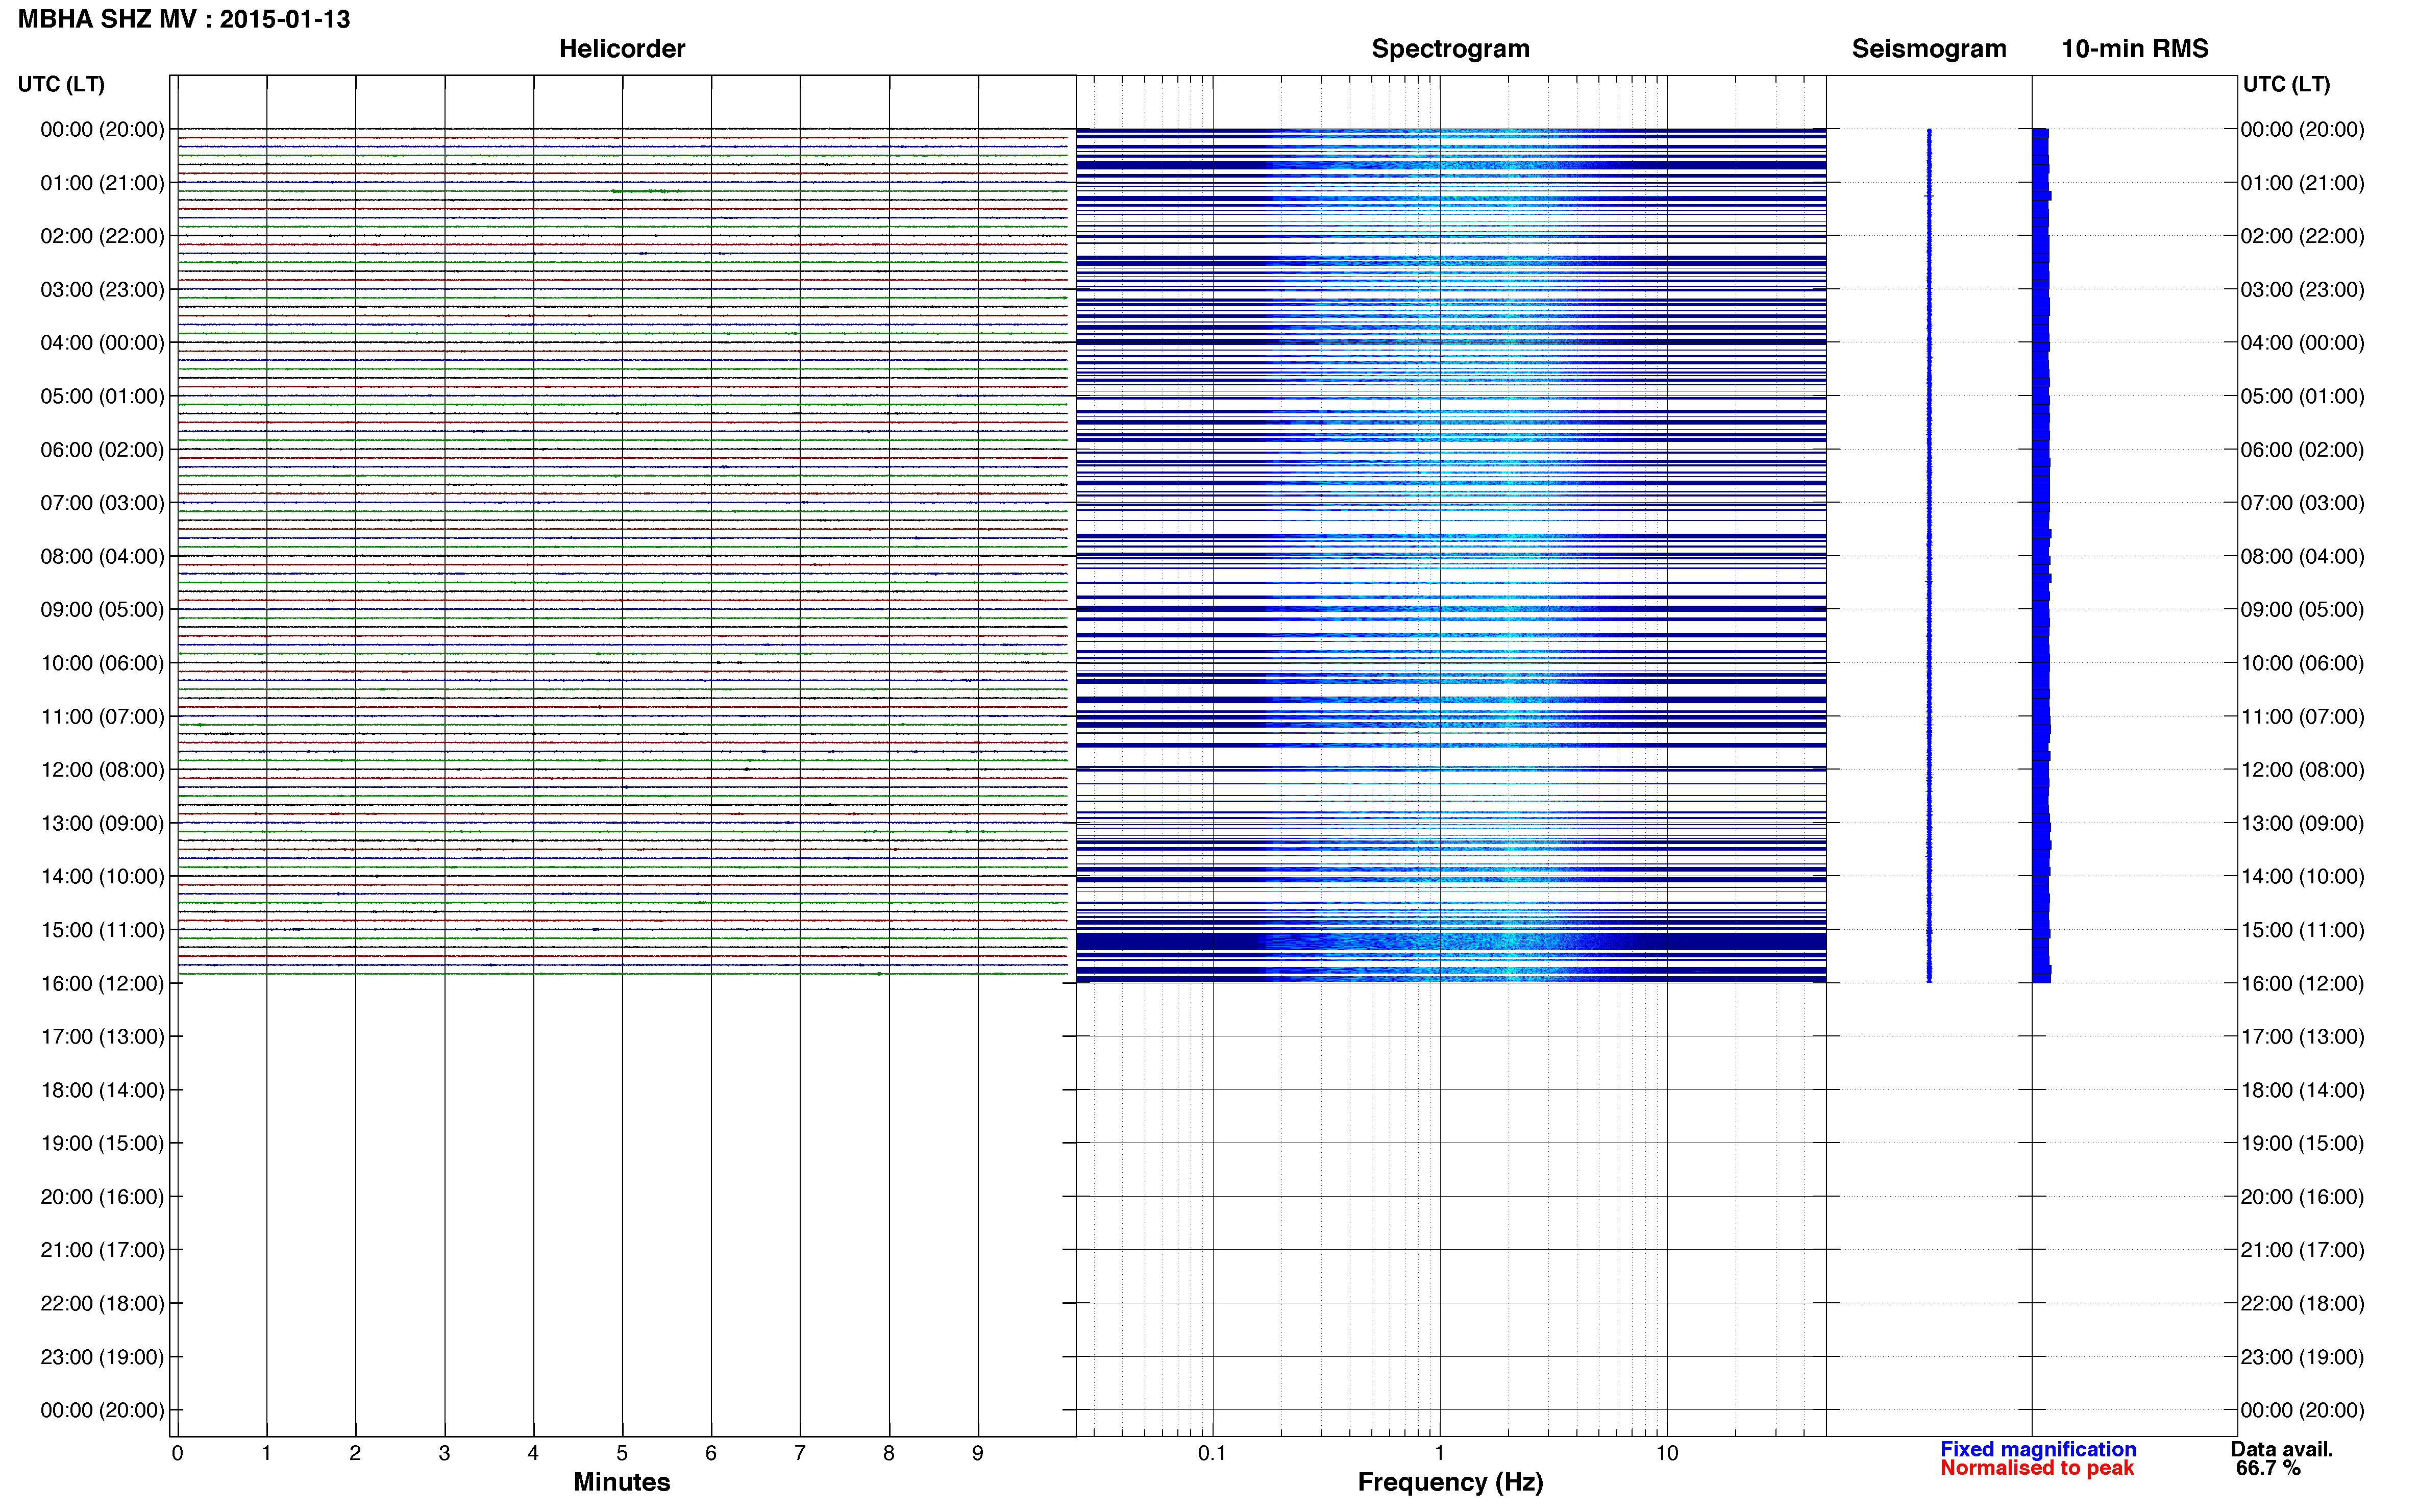Click the helicorder minute tick '3'
Screen dimensions: 2419x1512
coord(444,1453)
